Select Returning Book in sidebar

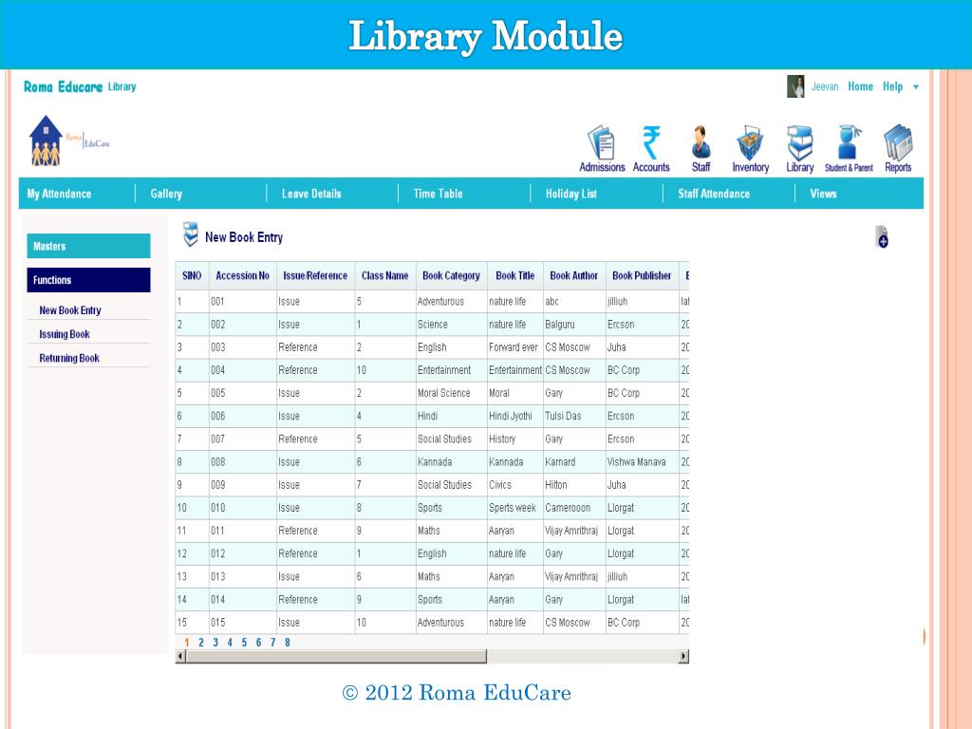tap(69, 358)
